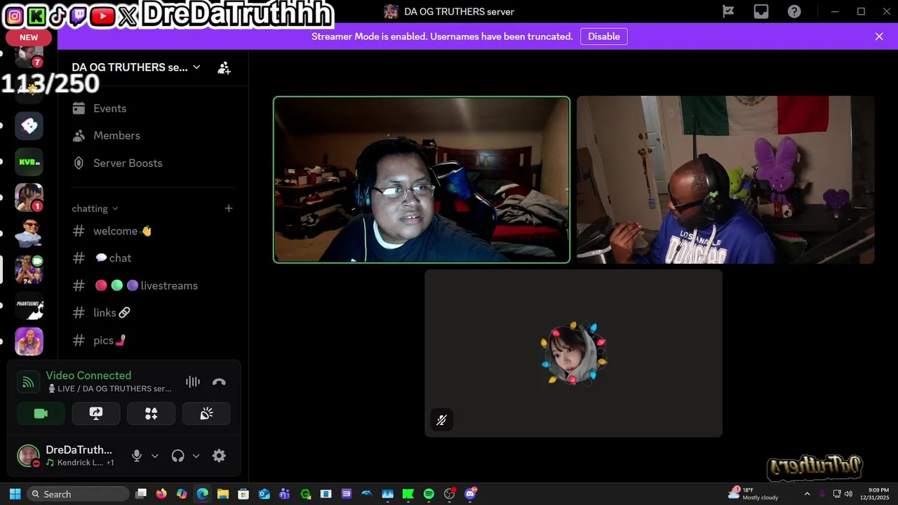
Task: Open the KVB server icon
Action: 29,162
